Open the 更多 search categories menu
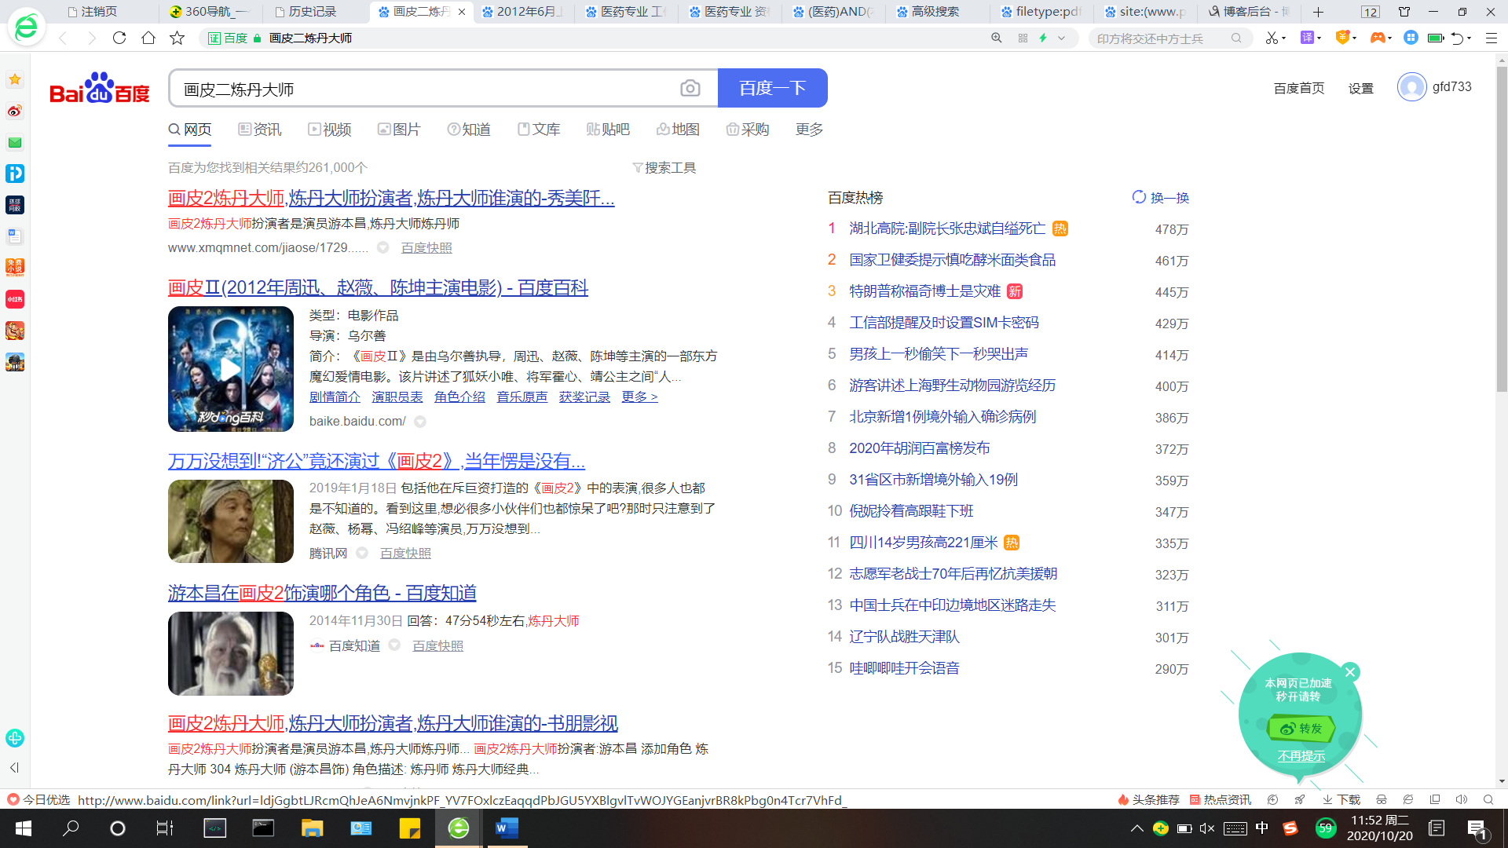This screenshot has width=1508, height=848. tap(809, 130)
